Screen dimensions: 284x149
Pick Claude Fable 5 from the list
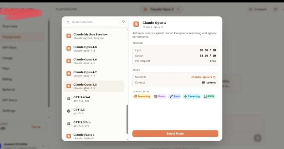coord(94,136)
